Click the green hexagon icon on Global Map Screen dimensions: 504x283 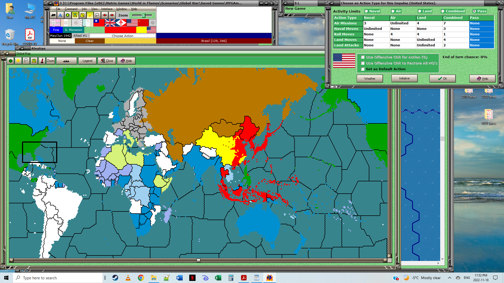click(10, 61)
